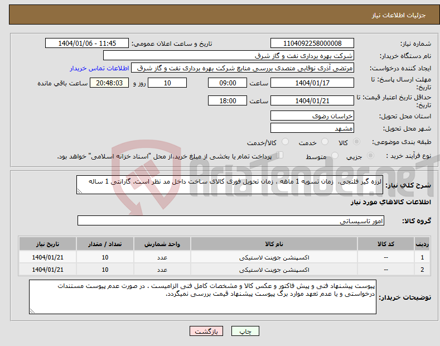Image resolution: width=440 pixels, height=346 pixels.
Task: Select the کالا radio button
Action: point(356,142)
